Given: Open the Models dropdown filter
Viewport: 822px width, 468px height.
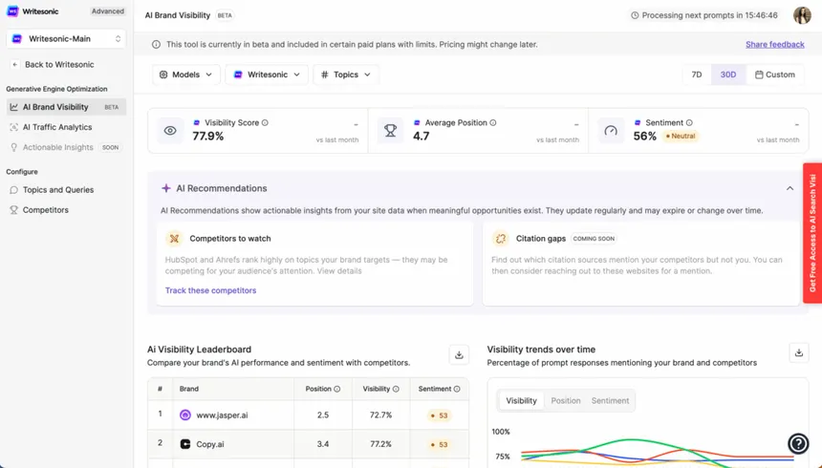Looking at the screenshot, I should click(185, 74).
